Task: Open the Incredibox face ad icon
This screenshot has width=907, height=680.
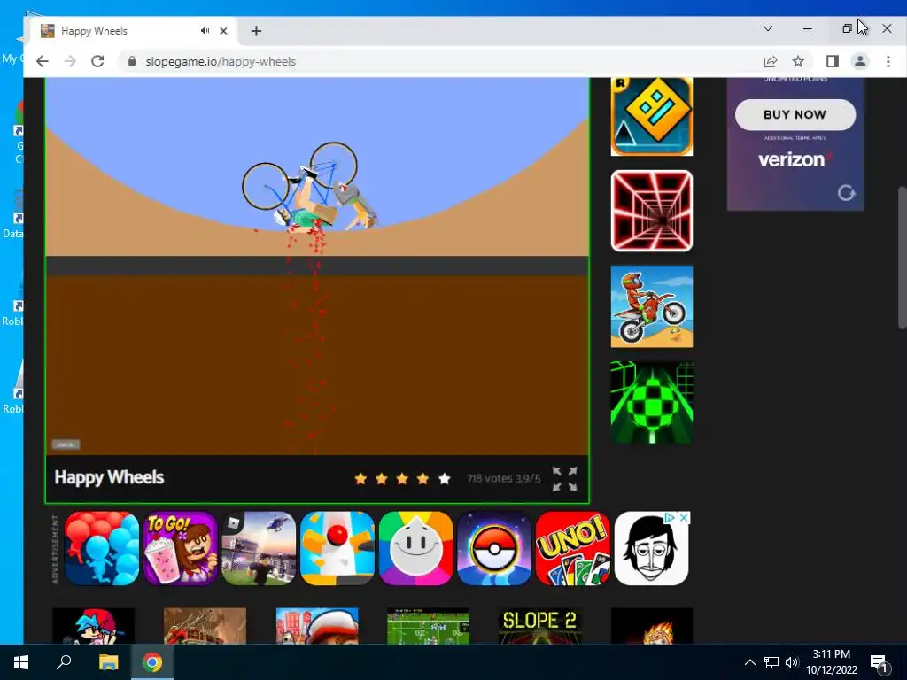Action: click(651, 548)
